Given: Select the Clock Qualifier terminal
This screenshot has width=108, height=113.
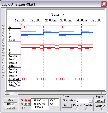Looking at the screenshot, I should (87, 109).
